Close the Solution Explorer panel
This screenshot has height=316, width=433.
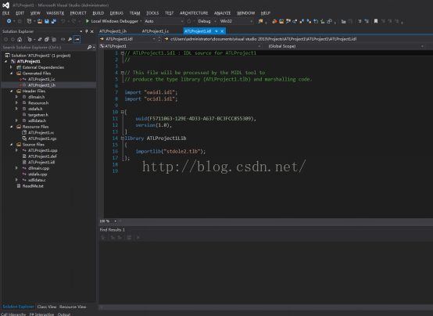coord(92,31)
